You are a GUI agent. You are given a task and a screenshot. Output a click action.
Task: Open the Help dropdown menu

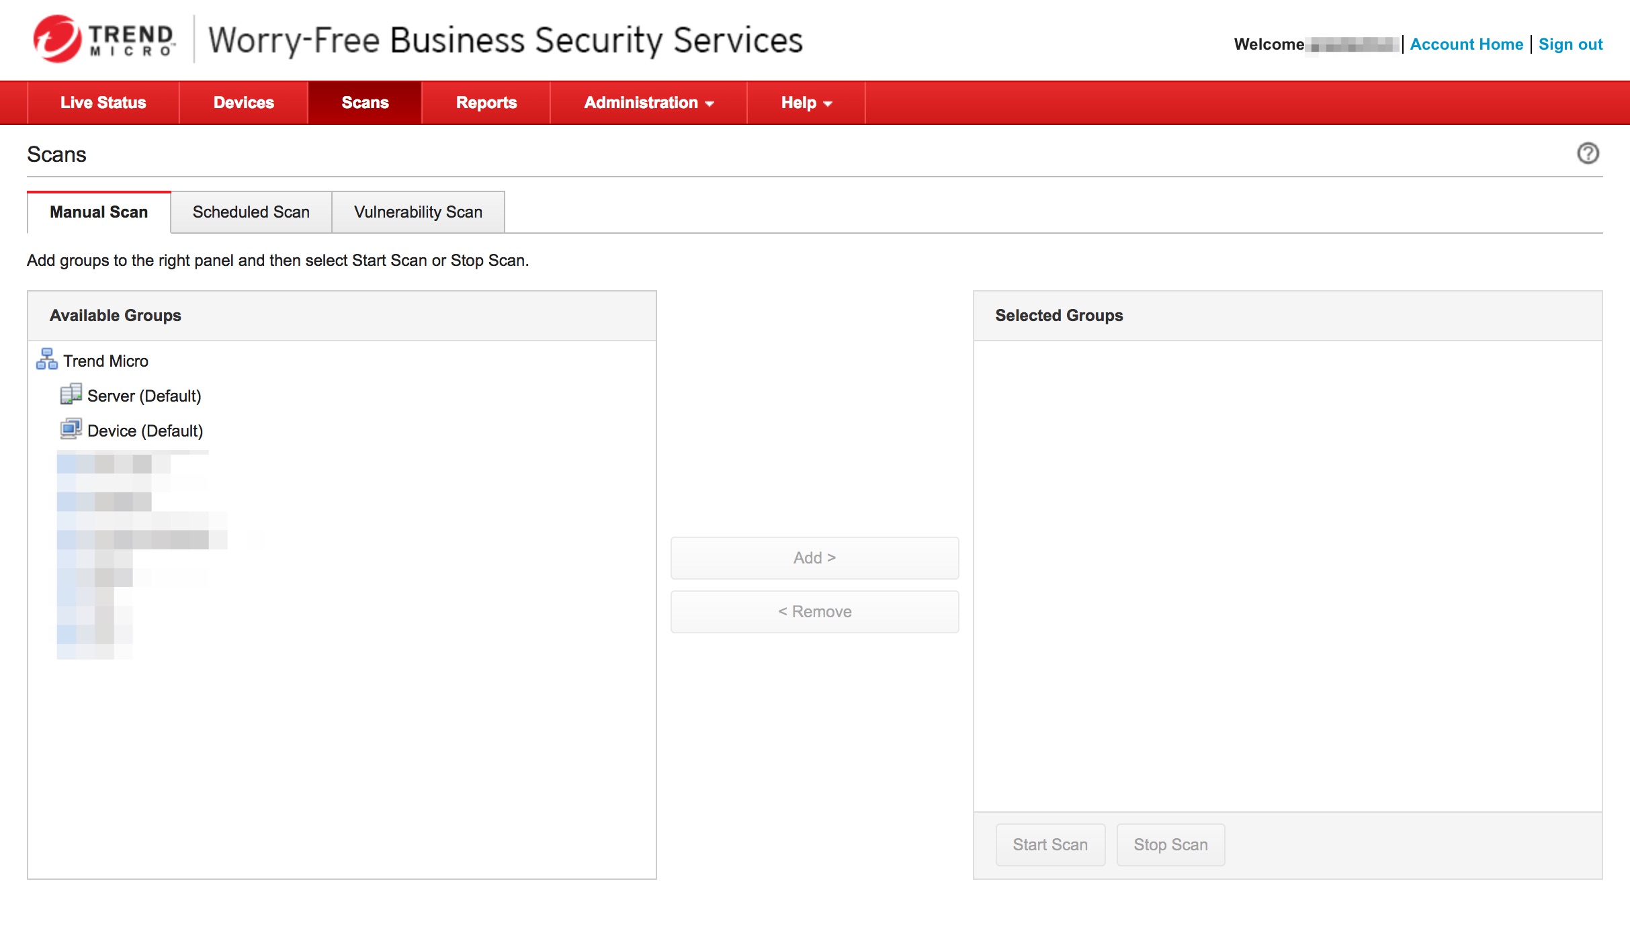[806, 103]
